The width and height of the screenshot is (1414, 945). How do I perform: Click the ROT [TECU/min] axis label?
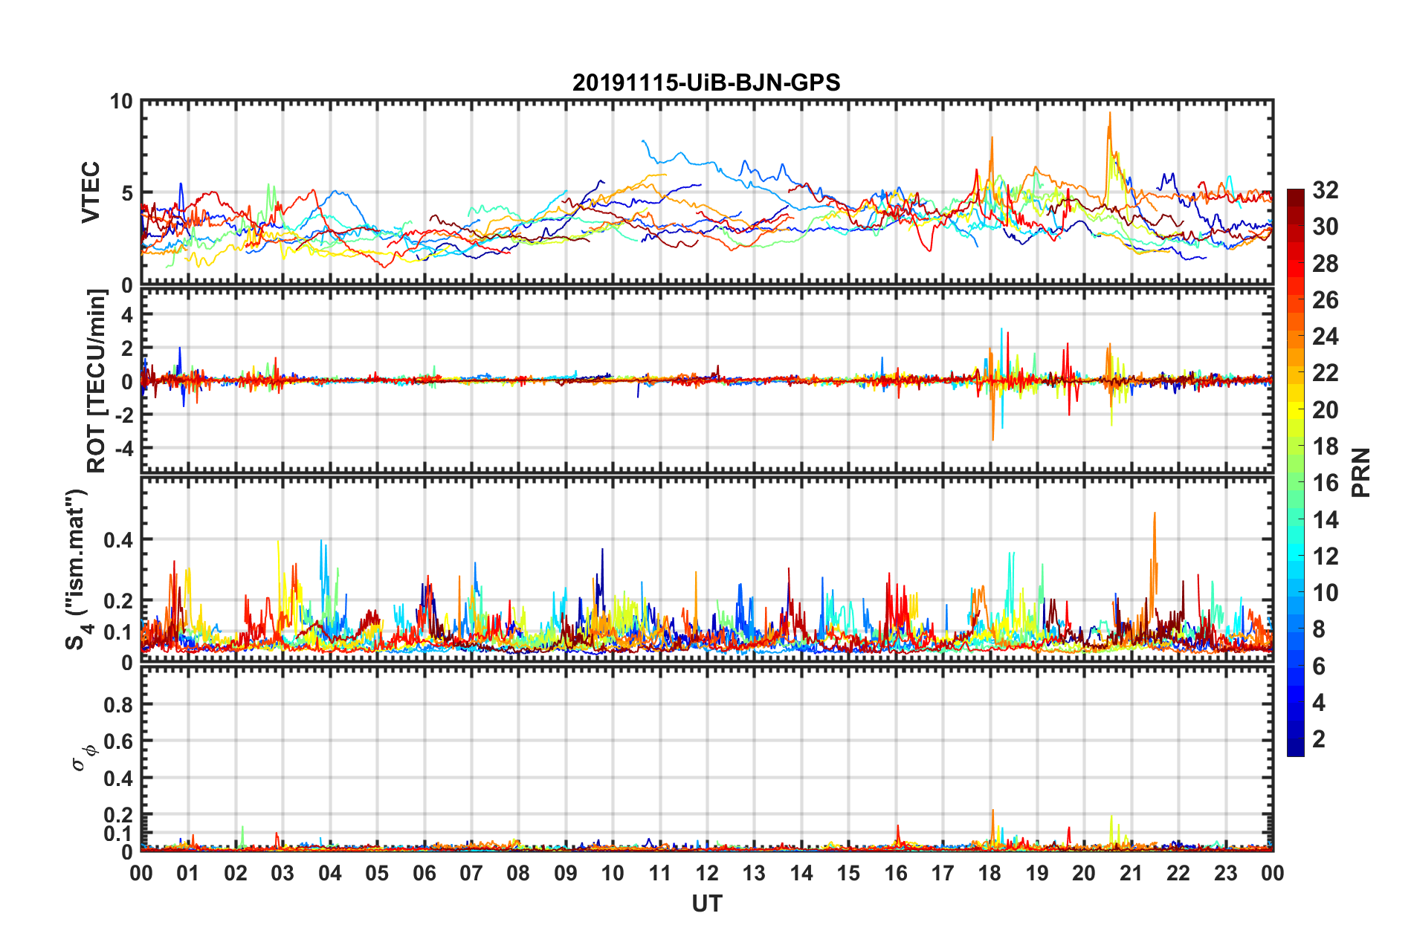tap(97, 381)
